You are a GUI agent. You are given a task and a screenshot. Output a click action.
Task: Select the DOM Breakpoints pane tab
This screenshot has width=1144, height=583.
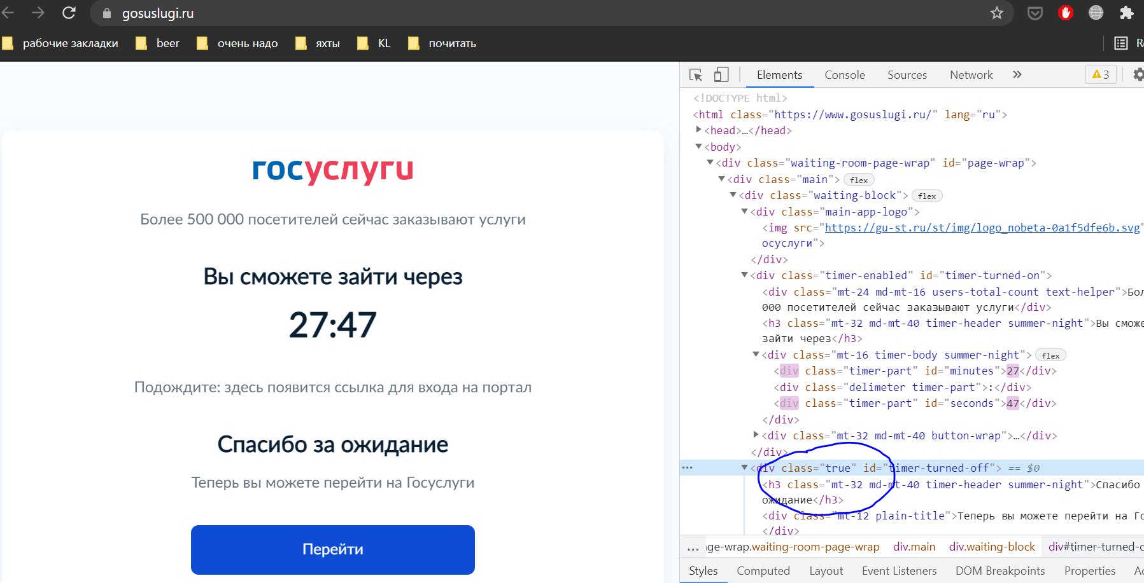coord(1000,571)
